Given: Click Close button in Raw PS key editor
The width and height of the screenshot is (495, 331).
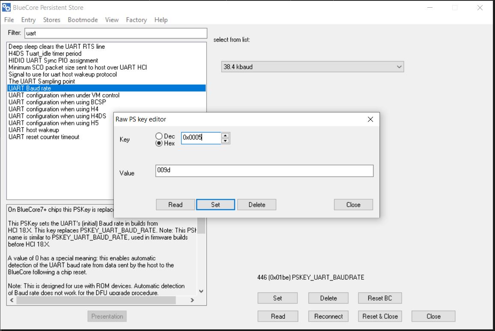Looking at the screenshot, I should point(353,204).
